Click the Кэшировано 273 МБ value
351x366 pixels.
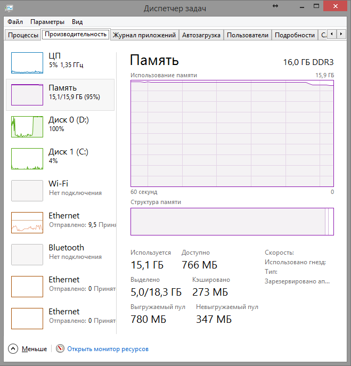[210, 292]
